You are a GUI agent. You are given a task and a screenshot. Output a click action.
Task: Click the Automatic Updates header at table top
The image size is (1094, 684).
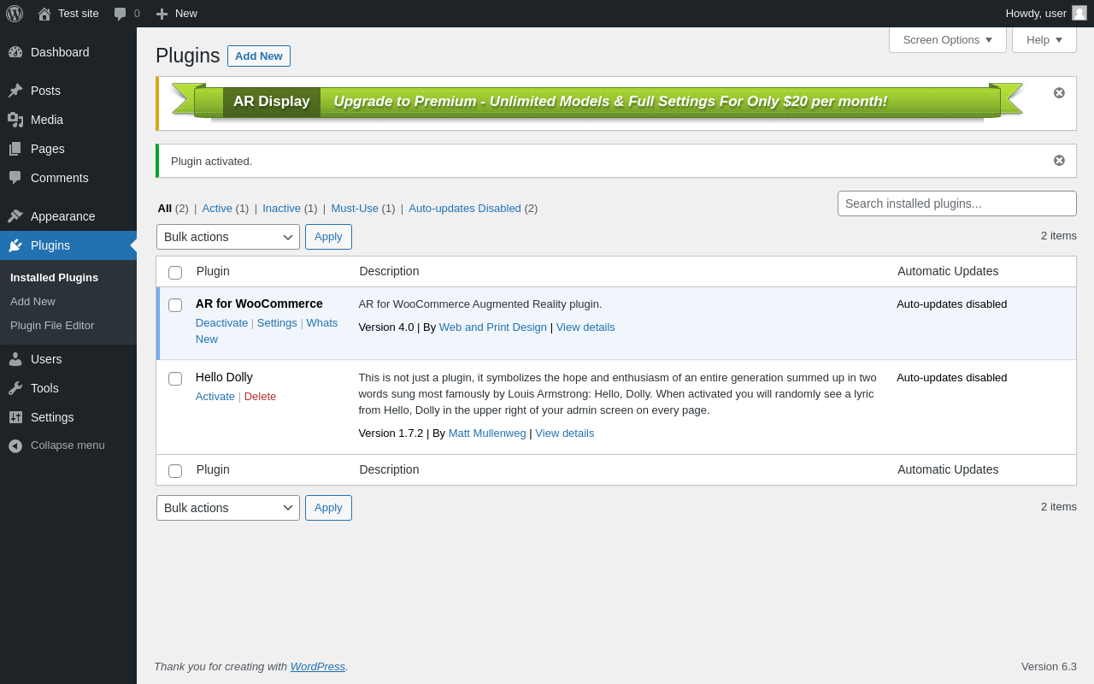click(x=948, y=271)
